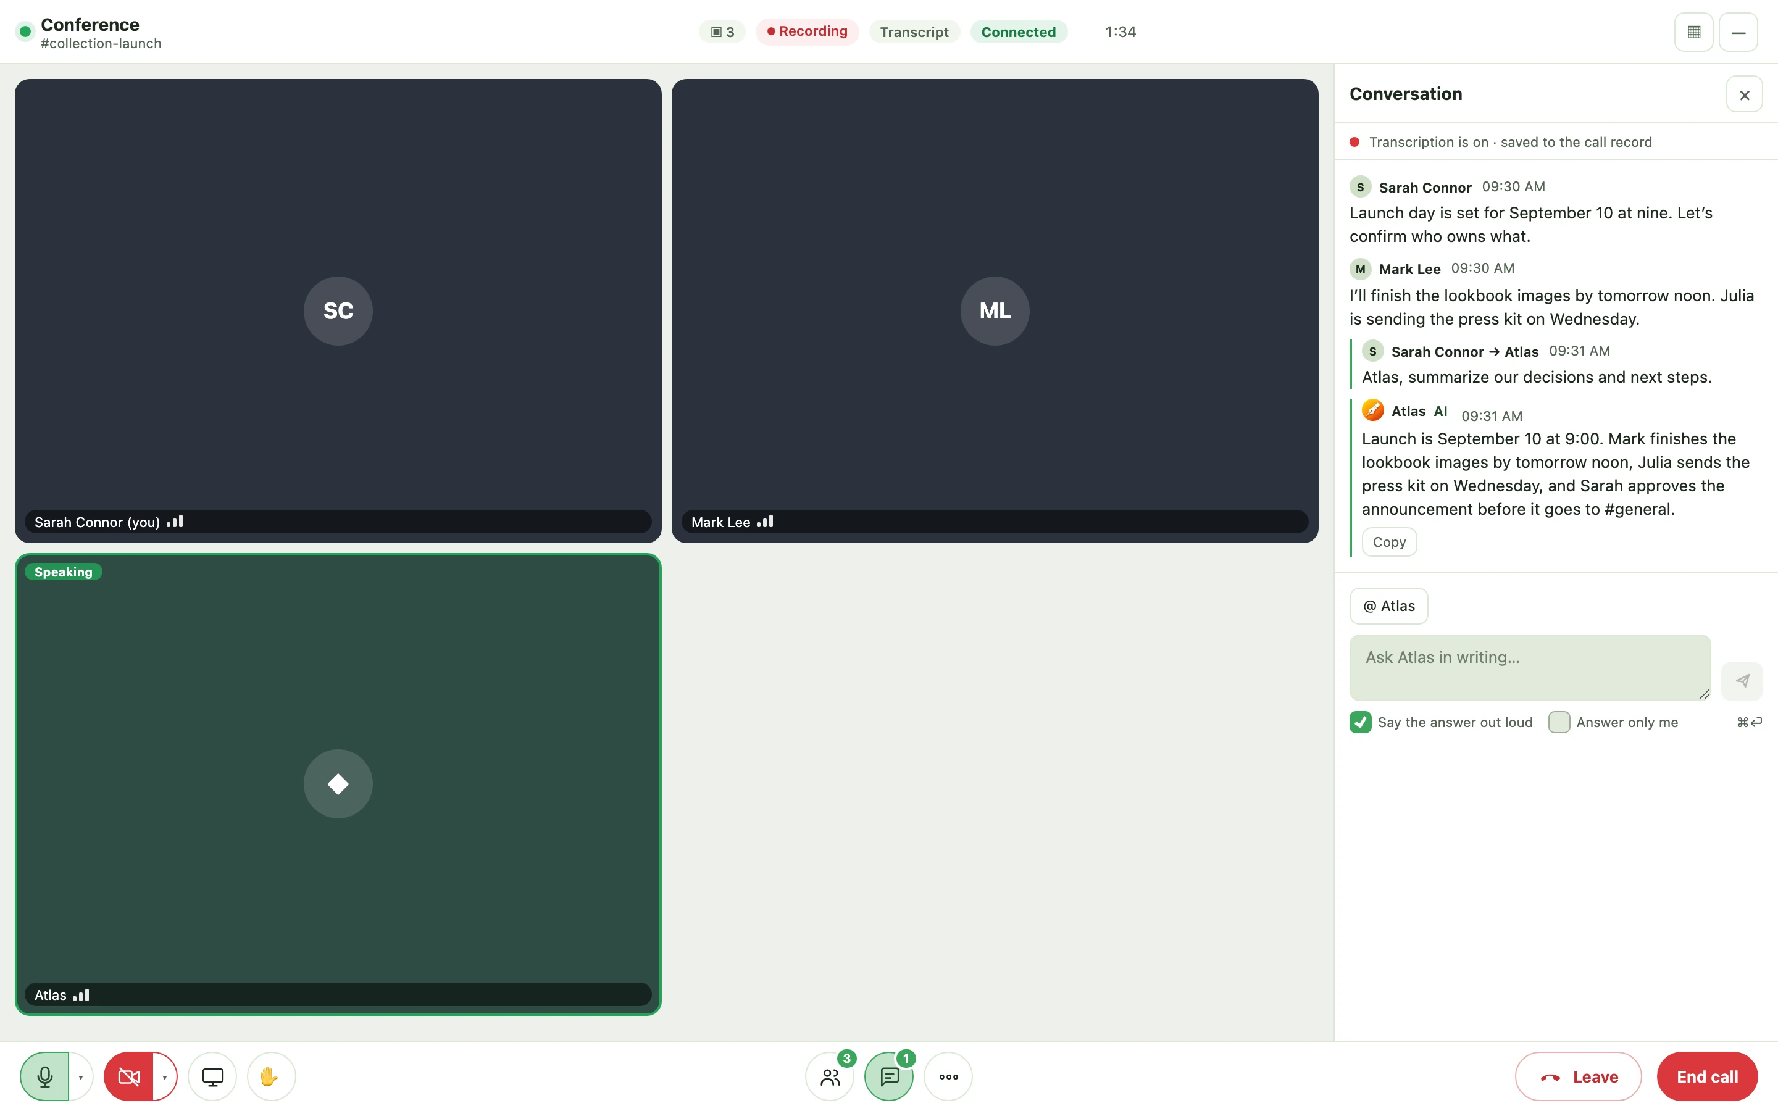Image resolution: width=1778 pixels, height=1111 pixels.
Task: Minimize the conference window
Action: tap(1738, 32)
